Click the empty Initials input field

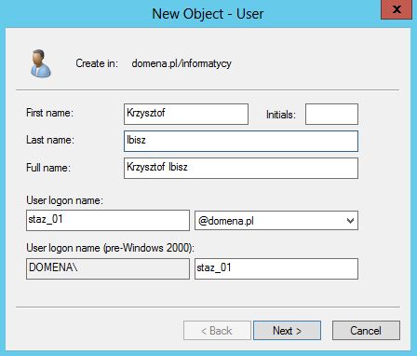coord(331,114)
